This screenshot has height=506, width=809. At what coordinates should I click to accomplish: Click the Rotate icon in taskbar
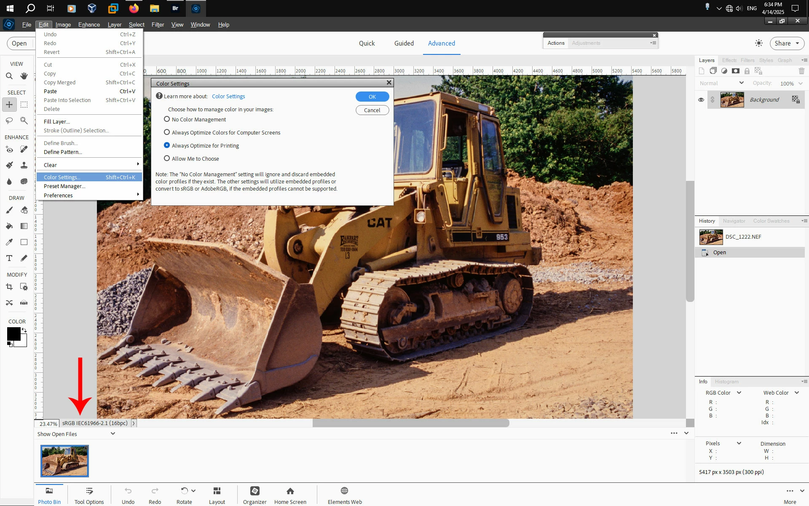(x=184, y=495)
